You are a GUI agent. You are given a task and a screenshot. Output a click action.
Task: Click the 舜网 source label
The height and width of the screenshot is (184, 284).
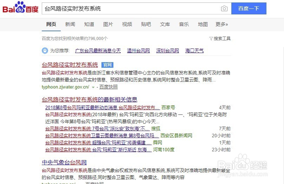click(x=157, y=143)
